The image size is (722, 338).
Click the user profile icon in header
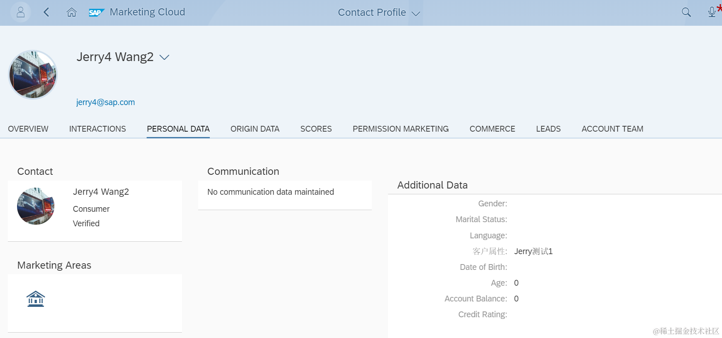coord(20,12)
